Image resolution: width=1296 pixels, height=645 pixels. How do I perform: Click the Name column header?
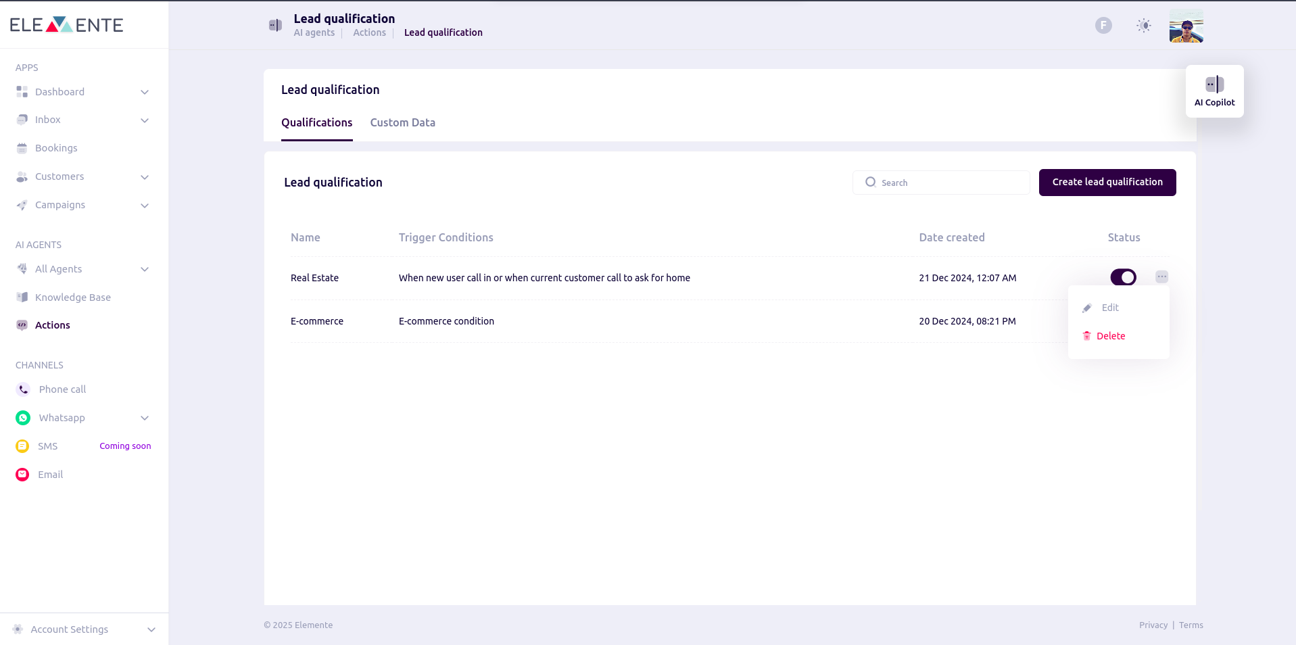[x=306, y=237]
